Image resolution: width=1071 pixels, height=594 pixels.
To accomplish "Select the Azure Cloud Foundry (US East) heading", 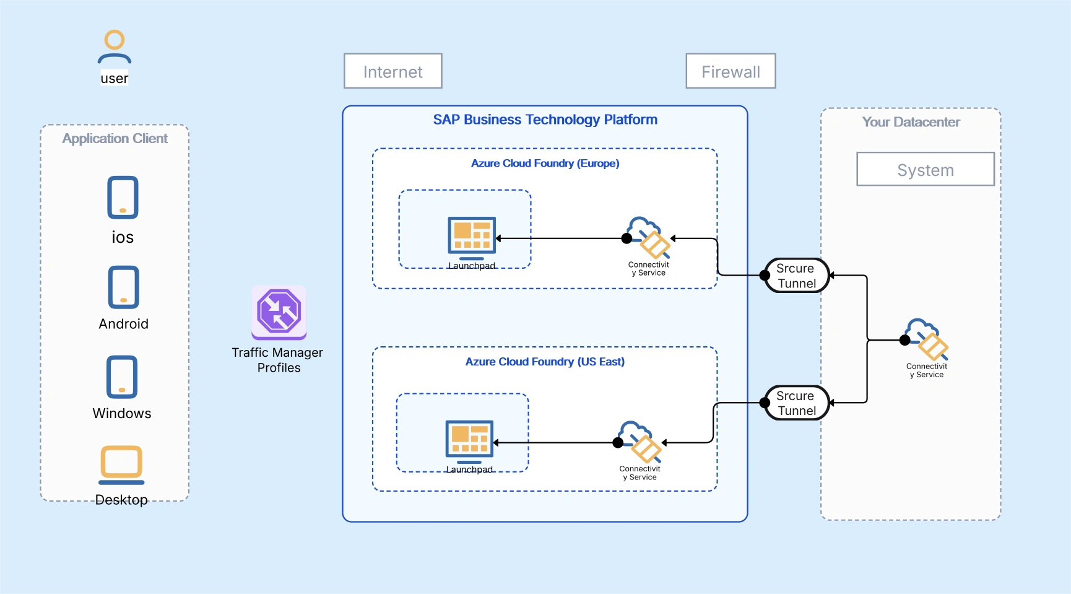I will (x=545, y=362).
